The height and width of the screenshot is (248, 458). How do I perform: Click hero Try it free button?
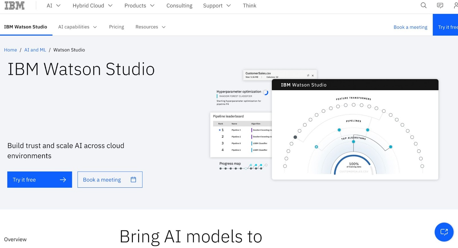40,180
